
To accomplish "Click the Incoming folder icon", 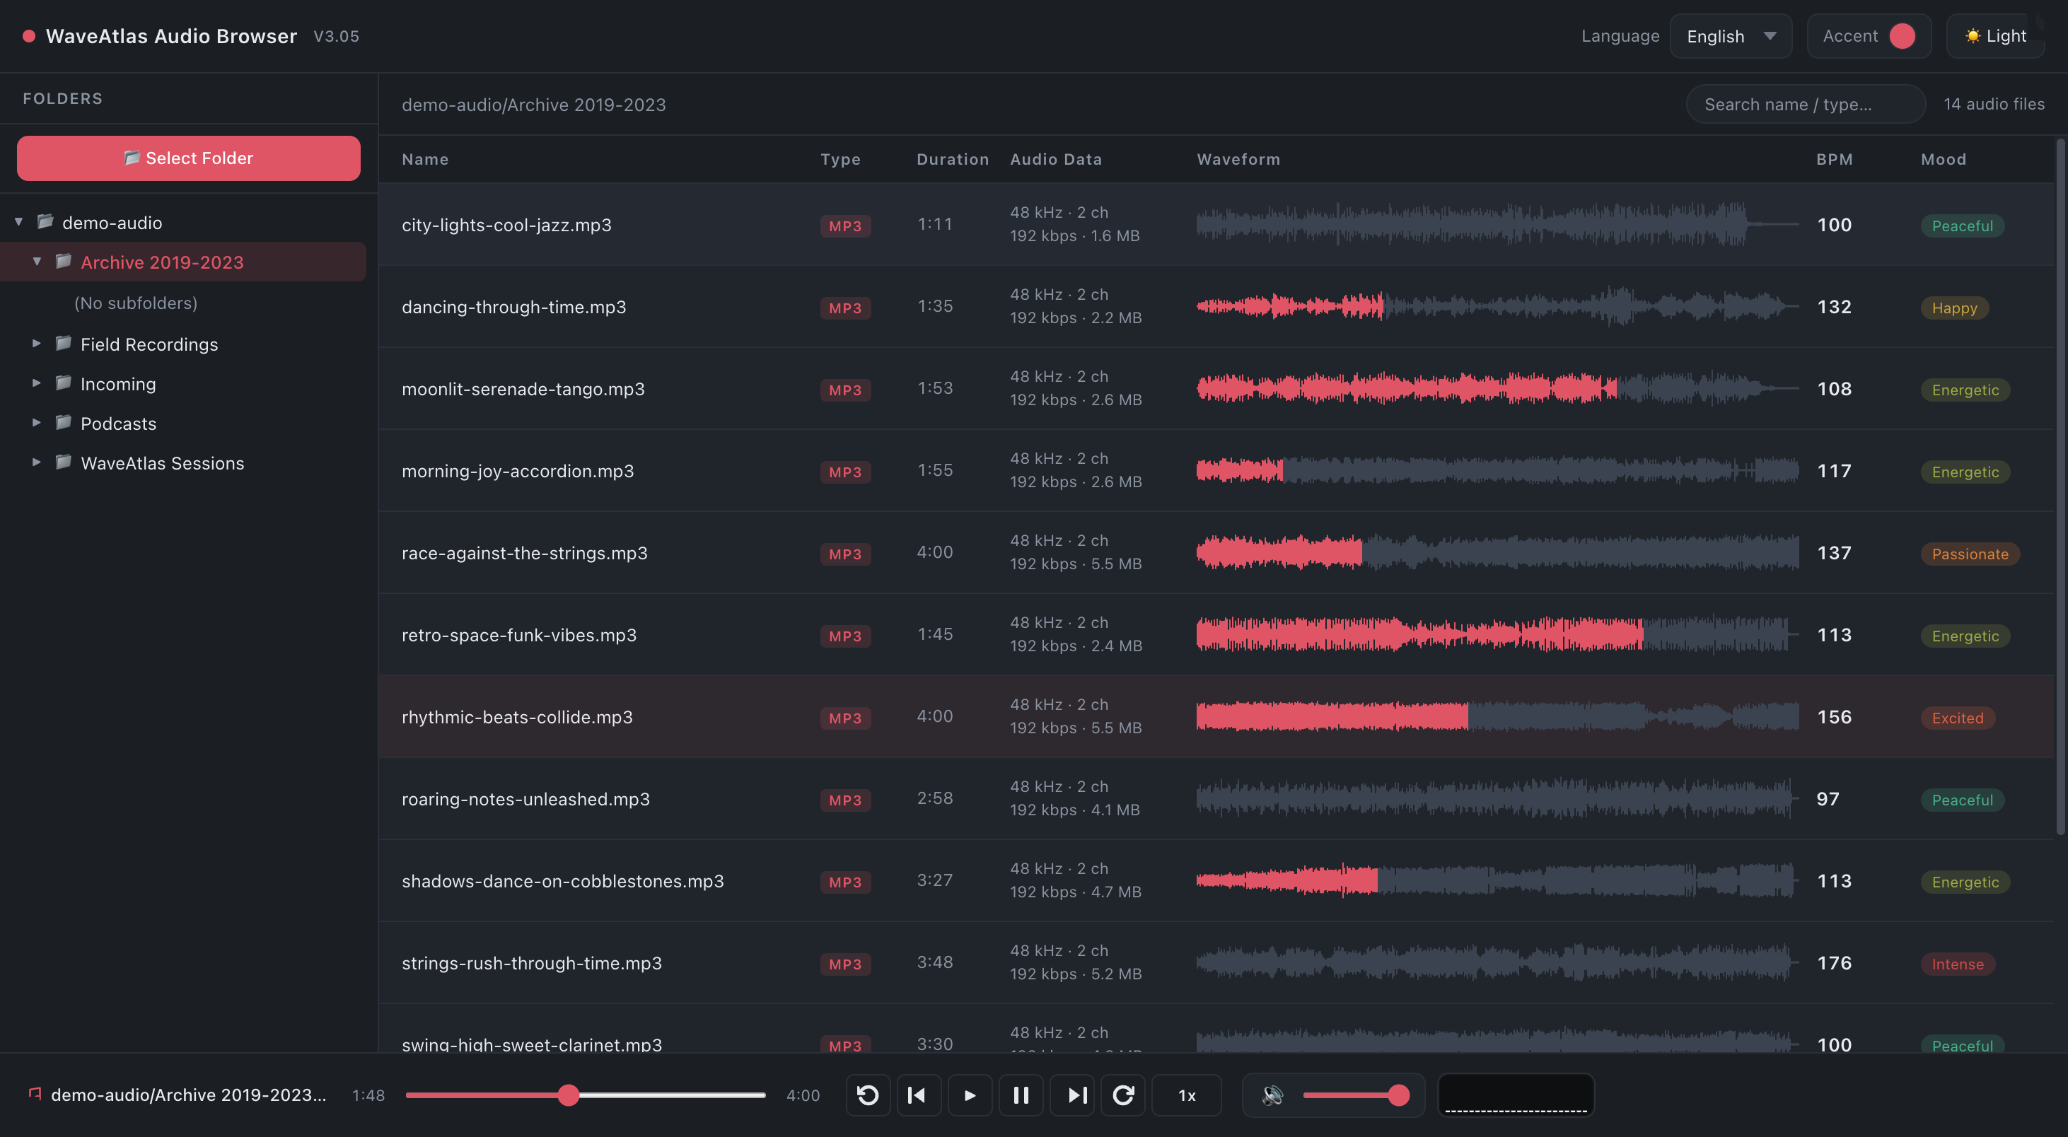I will point(64,383).
